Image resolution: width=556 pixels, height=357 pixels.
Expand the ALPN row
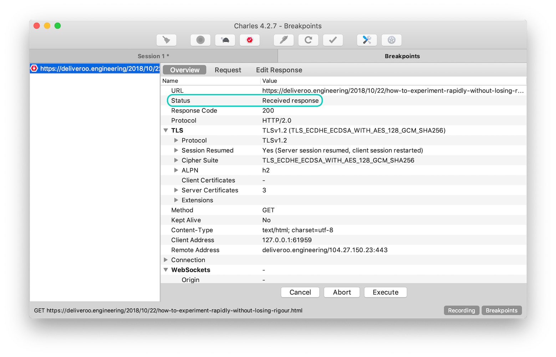176,170
